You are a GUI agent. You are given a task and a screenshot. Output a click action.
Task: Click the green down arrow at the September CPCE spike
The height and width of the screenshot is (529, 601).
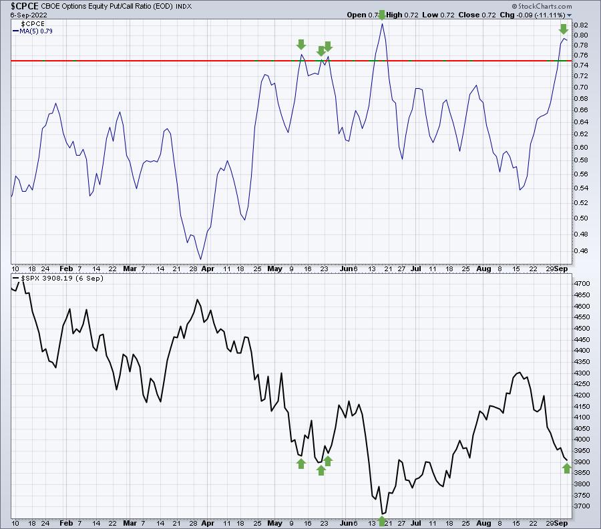point(564,29)
